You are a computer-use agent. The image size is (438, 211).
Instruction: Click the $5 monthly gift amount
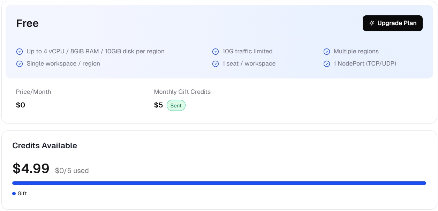[158, 105]
